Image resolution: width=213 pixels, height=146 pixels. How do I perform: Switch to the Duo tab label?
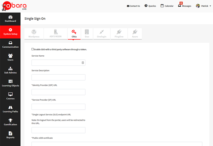click(x=87, y=37)
